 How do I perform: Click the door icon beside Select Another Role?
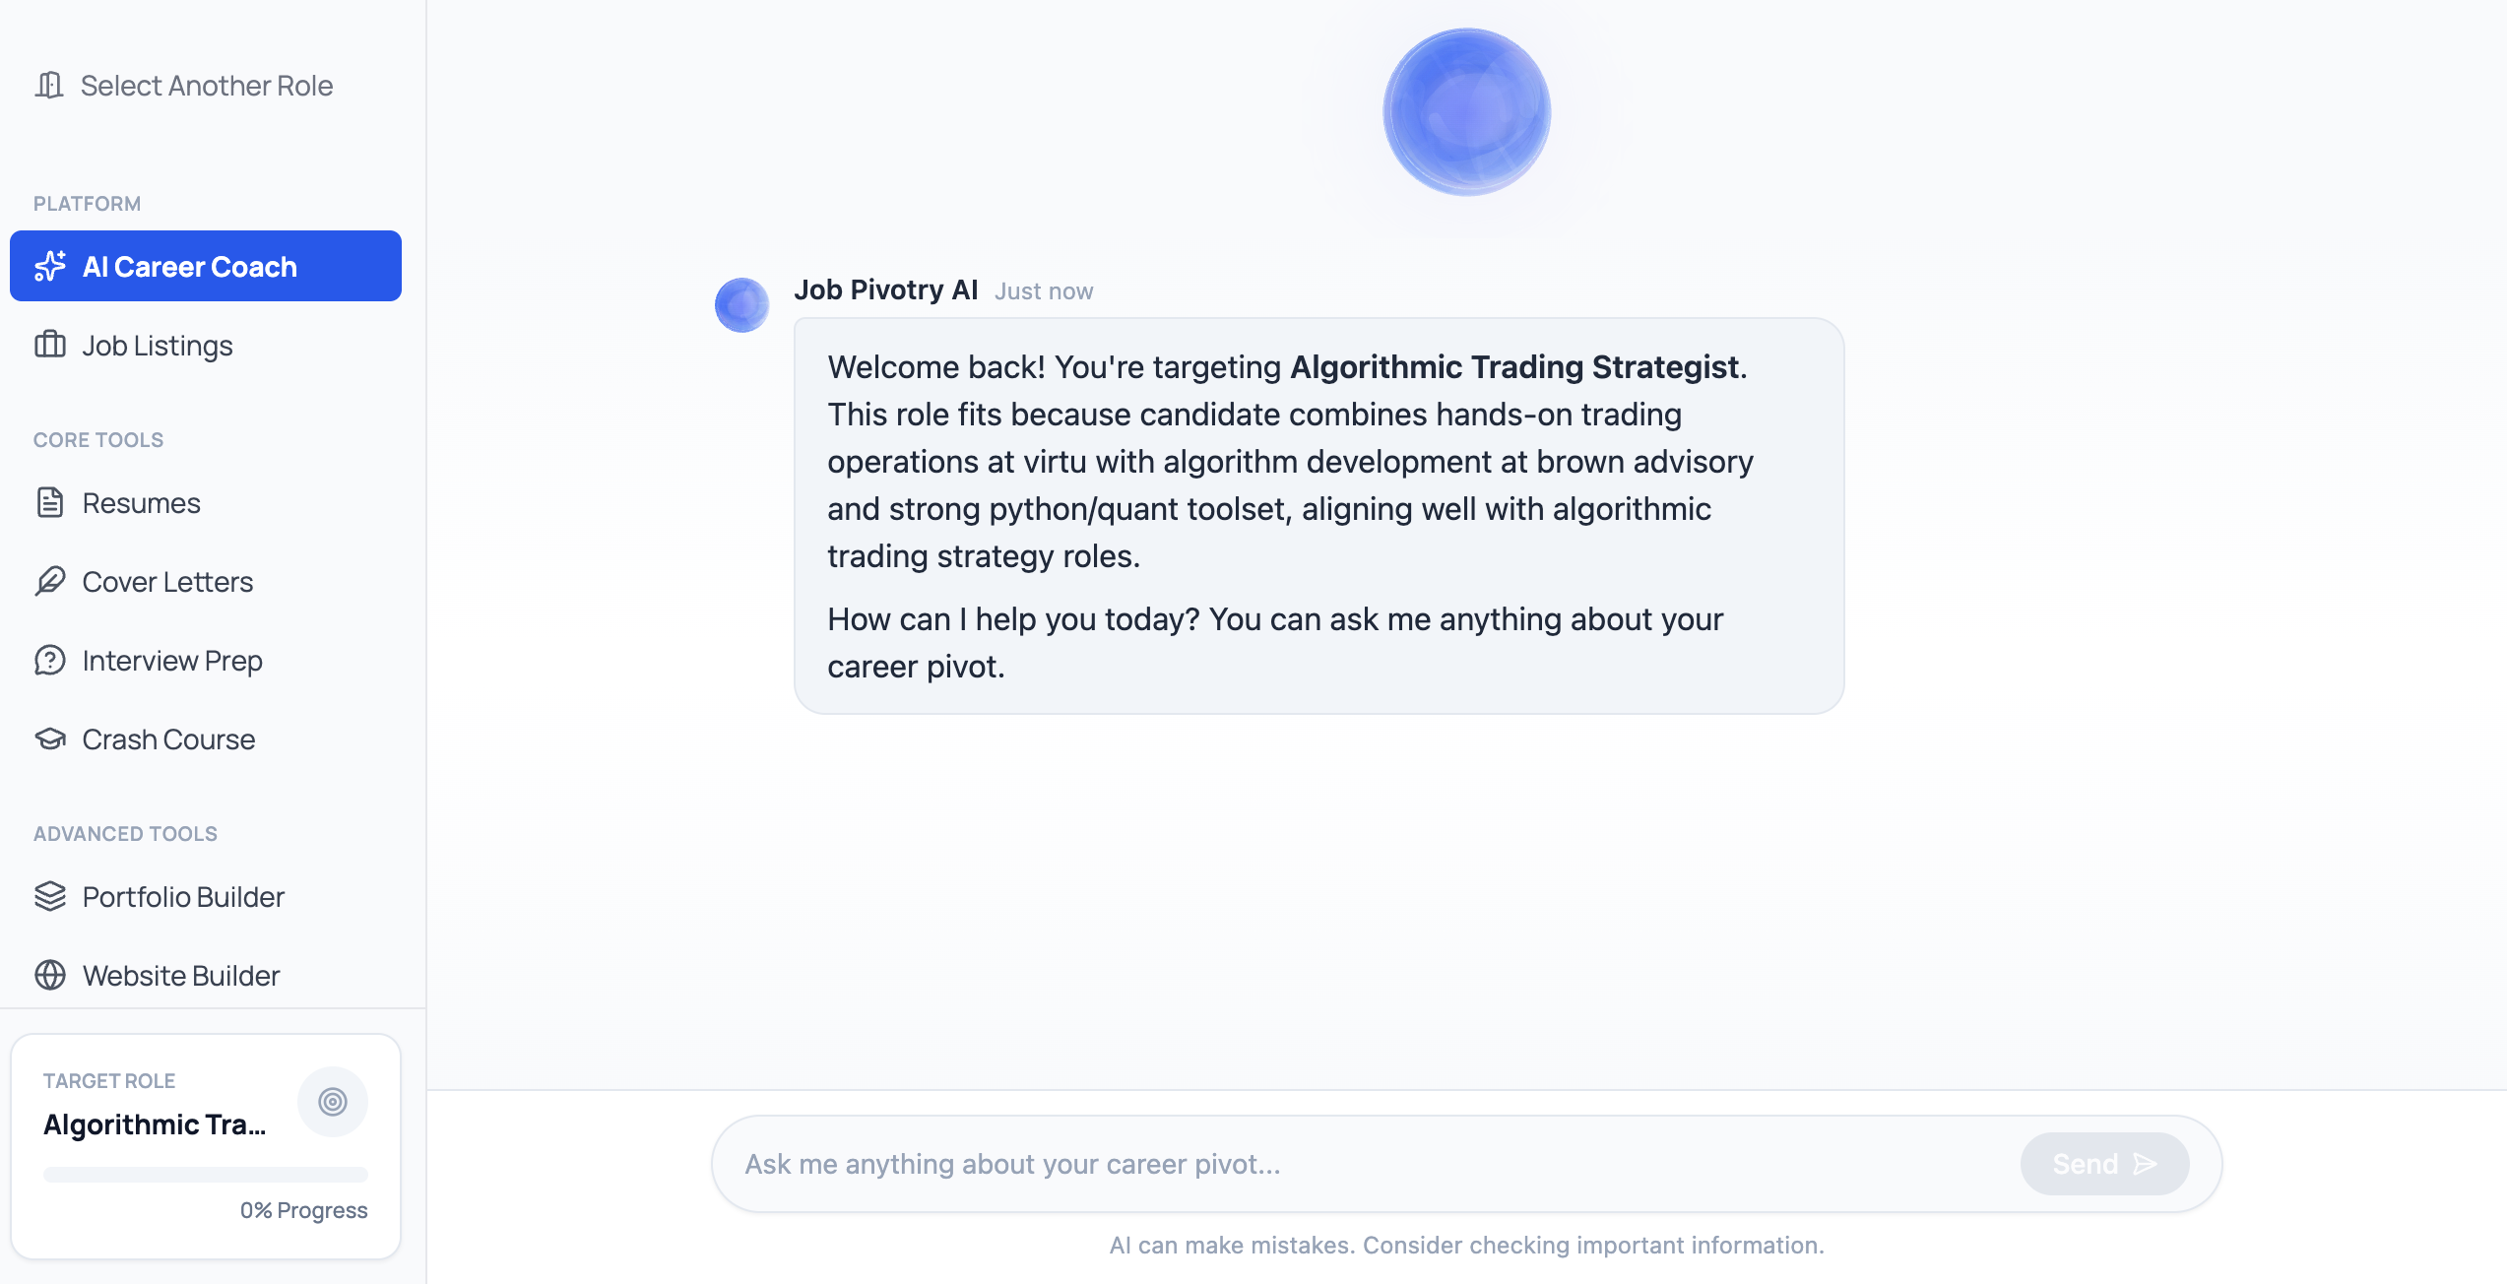(49, 86)
